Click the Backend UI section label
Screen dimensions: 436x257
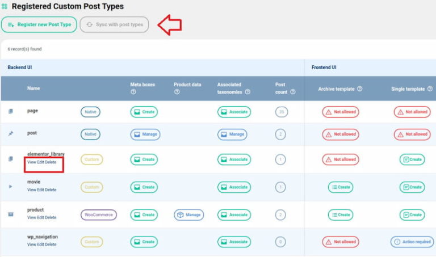click(x=20, y=68)
